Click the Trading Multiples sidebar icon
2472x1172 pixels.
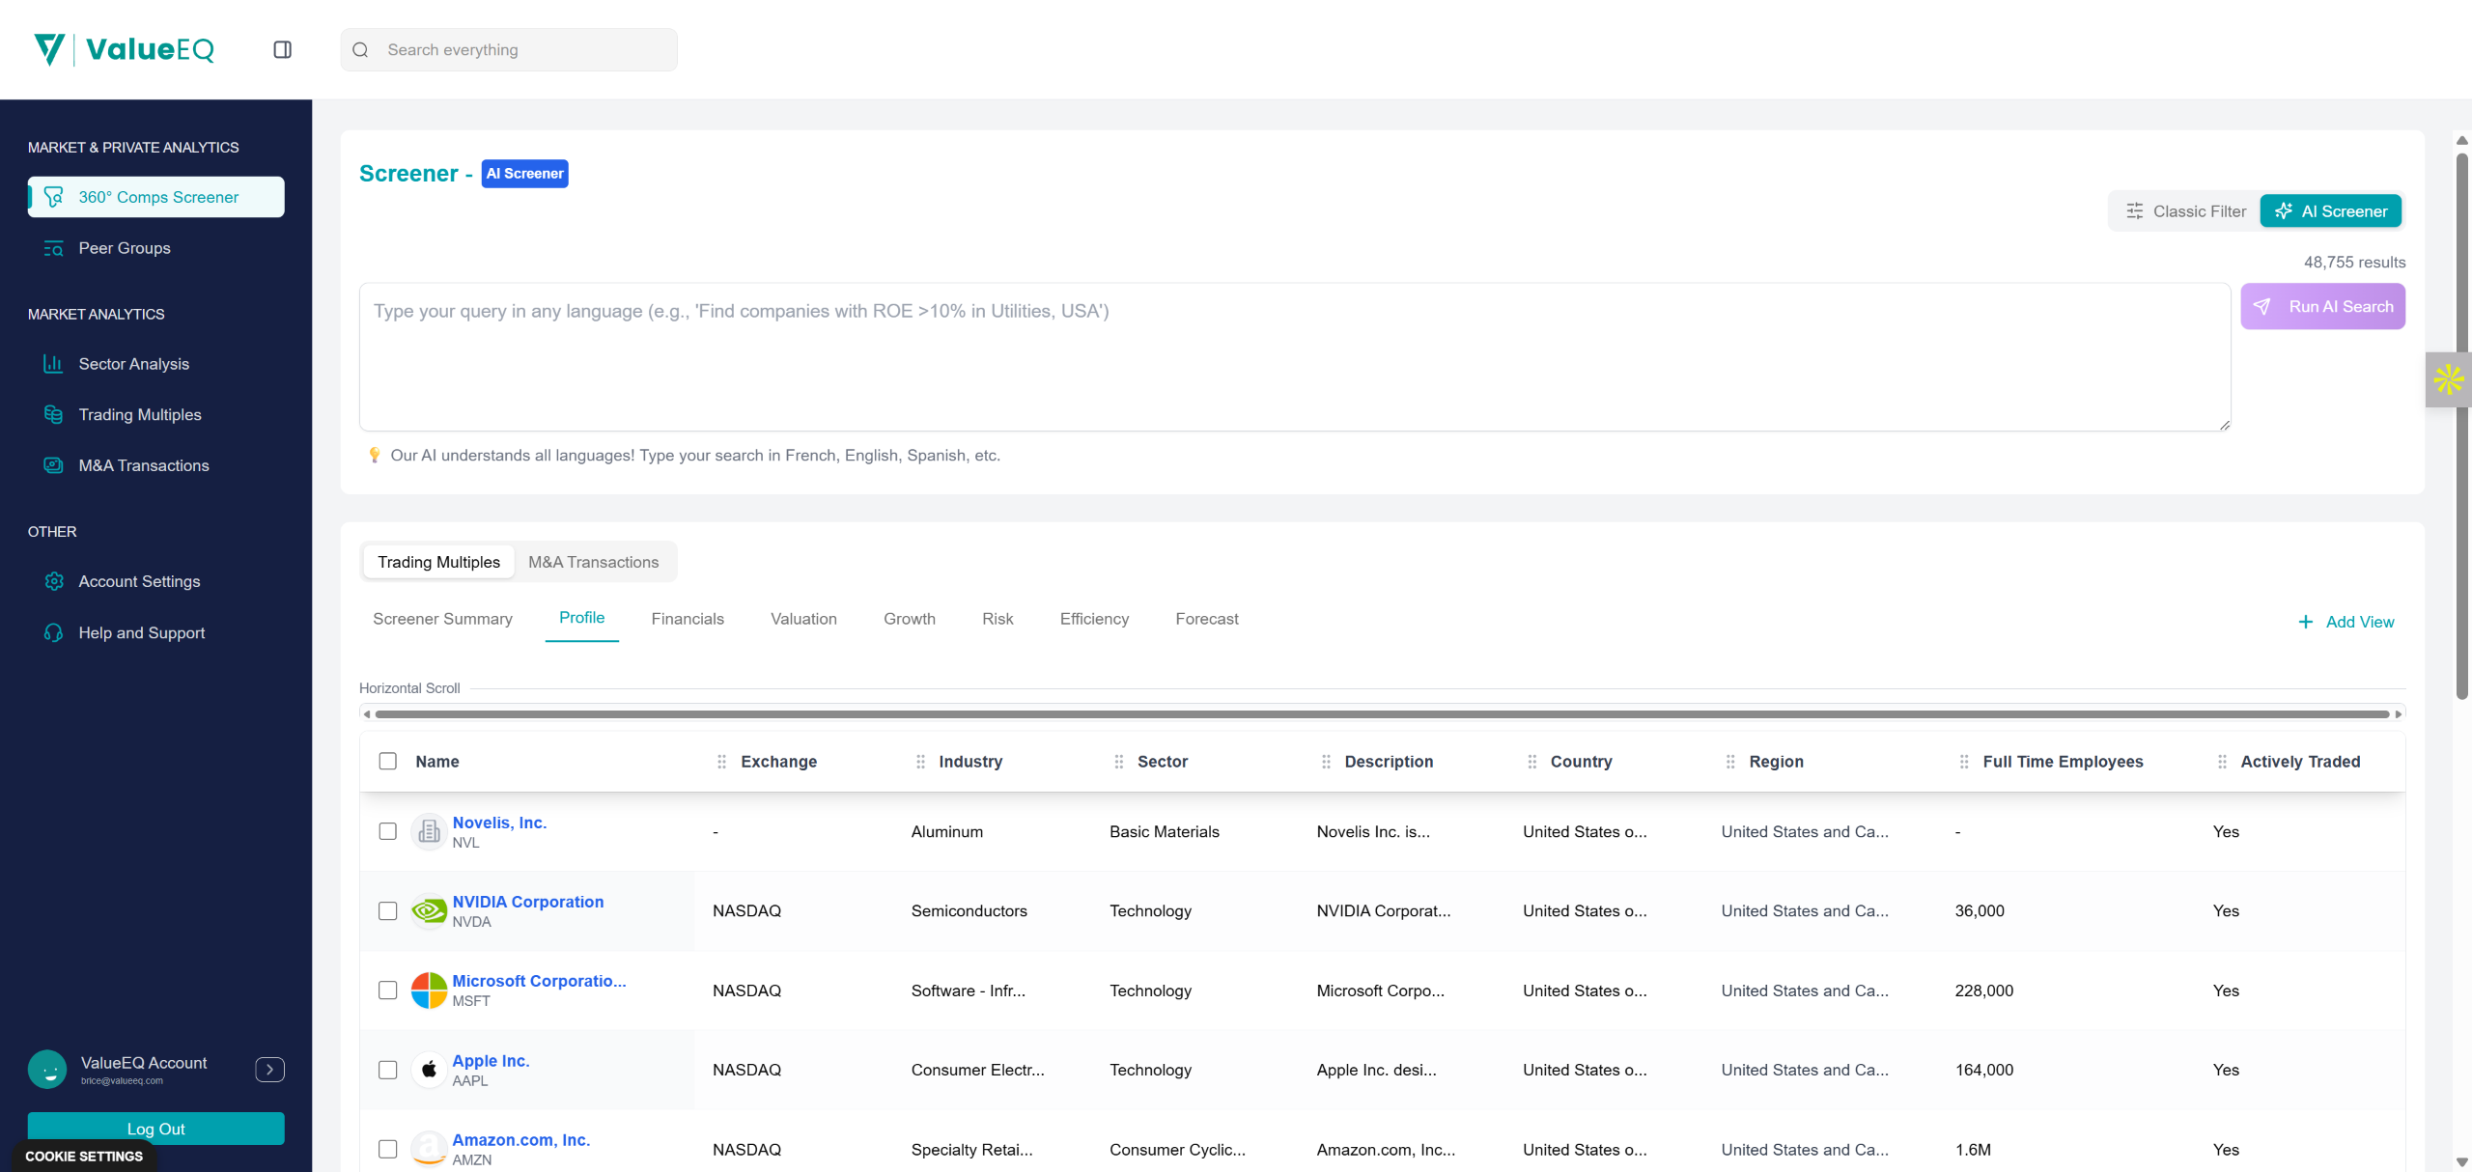point(53,415)
